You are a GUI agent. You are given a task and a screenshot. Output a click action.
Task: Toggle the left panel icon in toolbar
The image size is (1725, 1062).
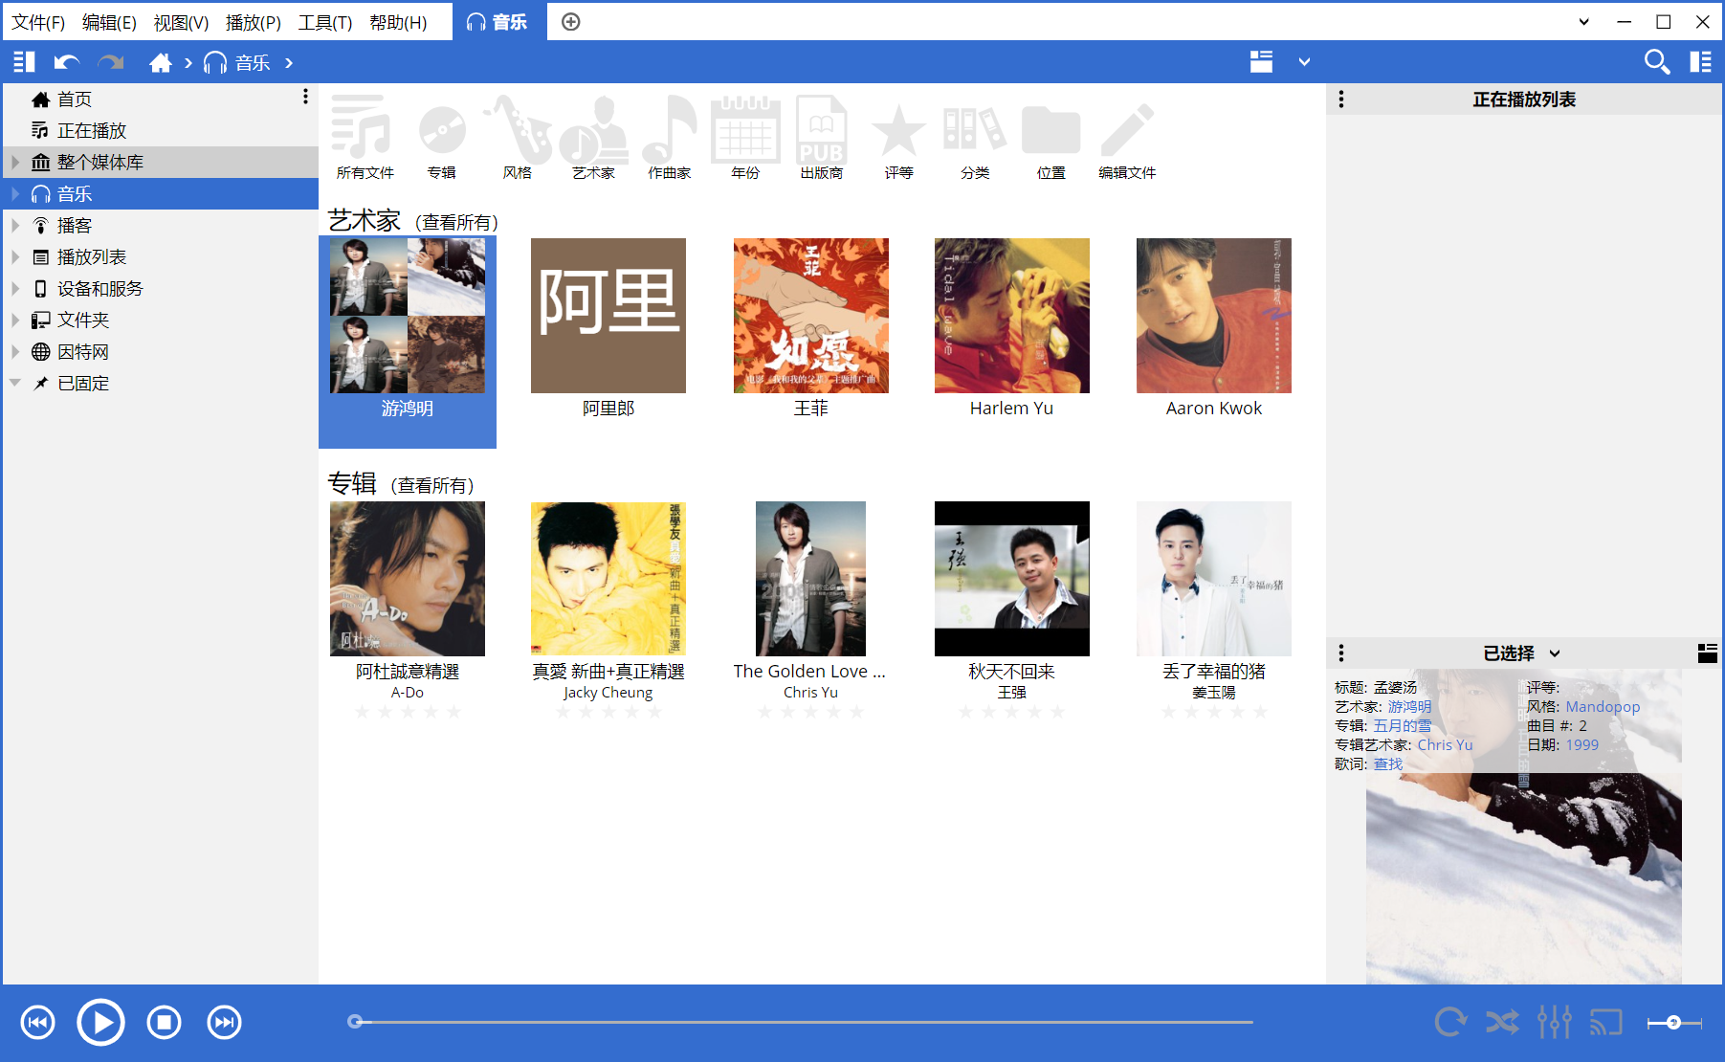(24, 62)
